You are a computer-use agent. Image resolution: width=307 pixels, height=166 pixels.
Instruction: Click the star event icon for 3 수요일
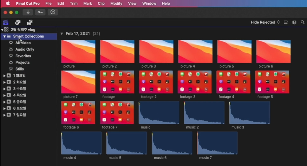pyautogui.click(x=9, y=89)
